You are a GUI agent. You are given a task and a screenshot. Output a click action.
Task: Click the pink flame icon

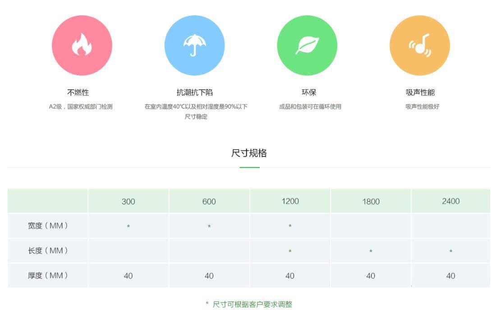[82, 45]
